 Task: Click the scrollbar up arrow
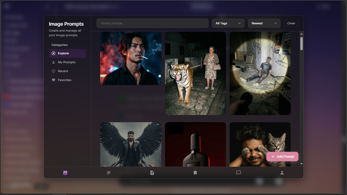click(301, 34)
